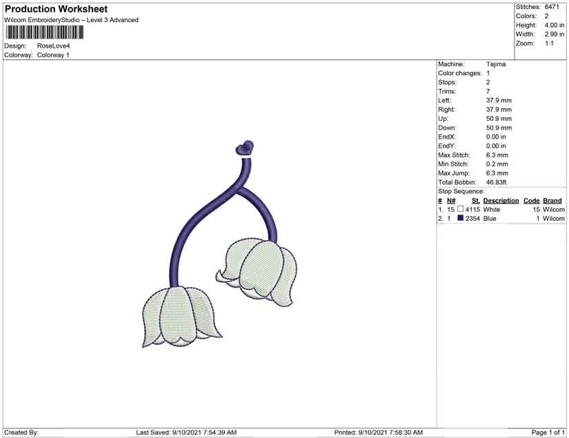The height and width of the screenshot is (438, 569).
Task: Click the Right value 37.9 mm
Action: [499, 110]
